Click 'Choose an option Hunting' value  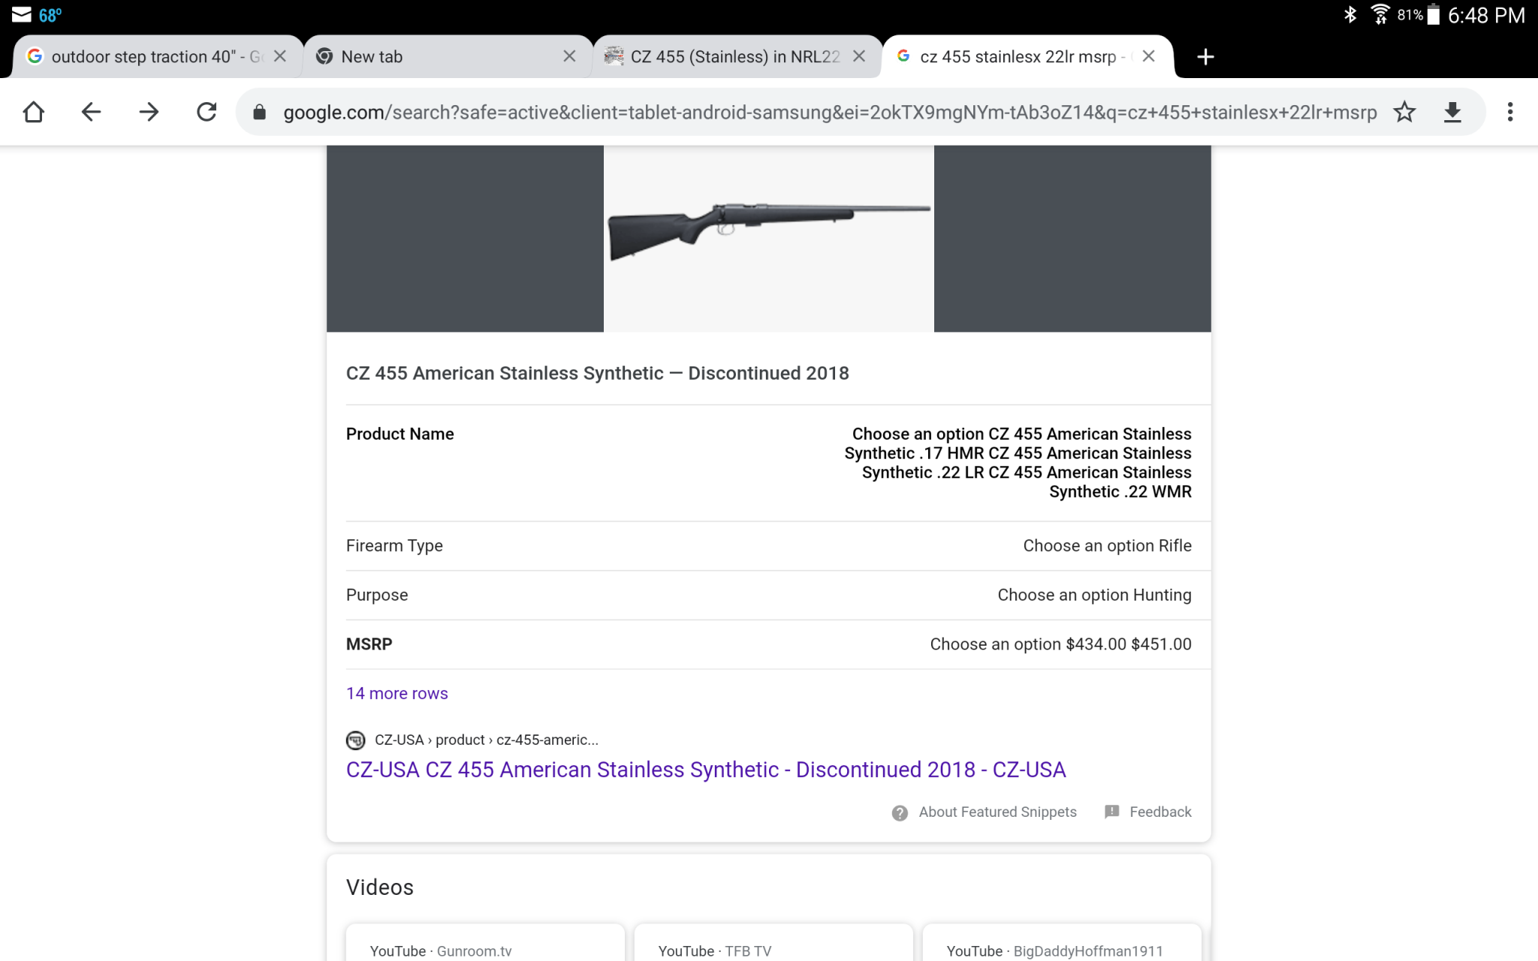[1094, 595]
